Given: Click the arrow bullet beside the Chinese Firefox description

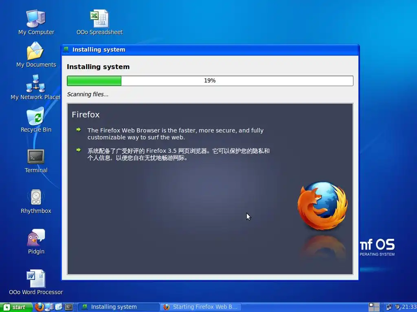Looking at the screenshot, I should coord(79,150).
